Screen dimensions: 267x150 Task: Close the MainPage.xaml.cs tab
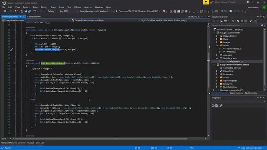click(24, 17)
